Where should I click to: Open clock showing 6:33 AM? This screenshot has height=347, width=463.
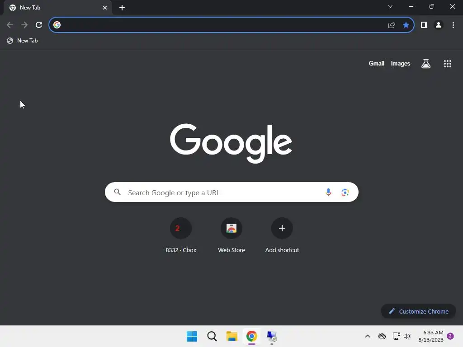[x=431, y=336]
